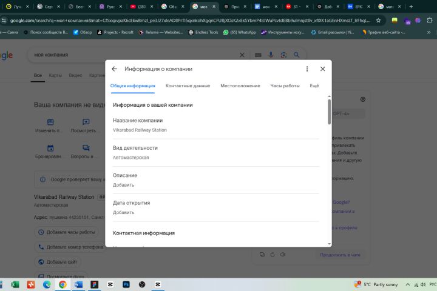Image resolution: width=437 pixels, height=291 pixels.
Task: Open the Endless Tools bookmark
Action: pyautogui.click(x=203, y=32)
